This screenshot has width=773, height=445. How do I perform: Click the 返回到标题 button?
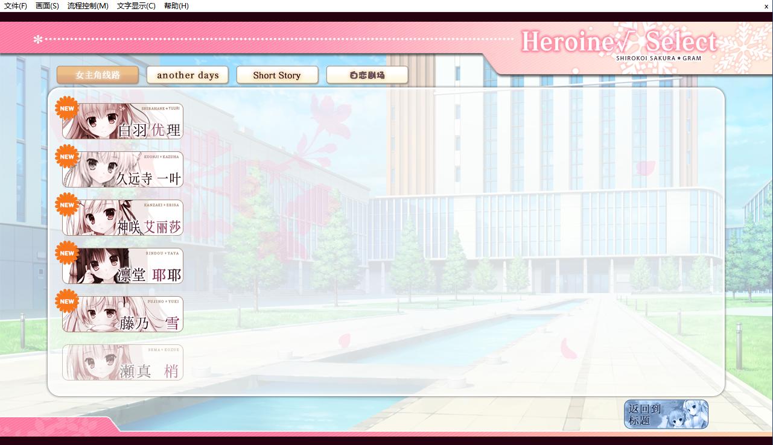click(x=666, y=414)
